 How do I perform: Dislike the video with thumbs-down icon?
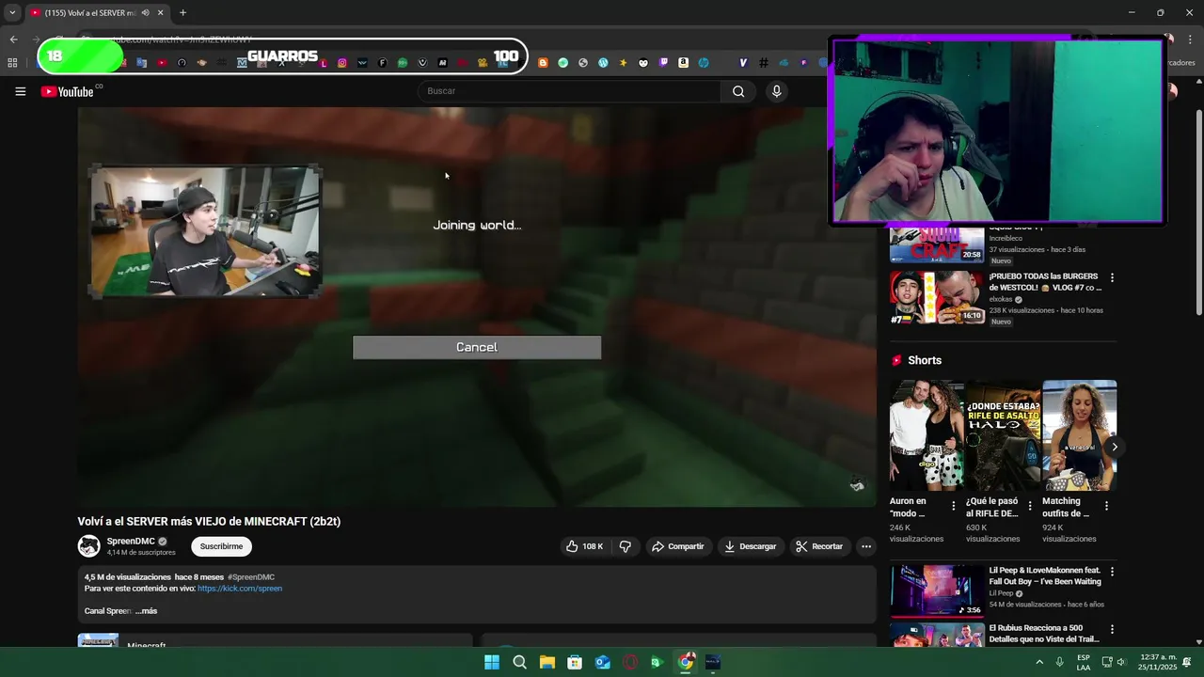click(625, 546)
